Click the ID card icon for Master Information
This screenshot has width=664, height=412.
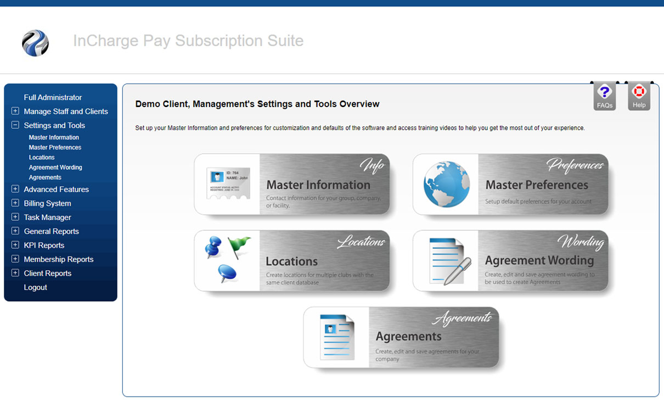(x=228, y=184)
